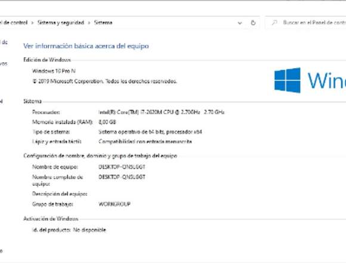Focus the Buscar en el Panel search box
This screenshot has height=263, width=346.
pos(307,23)
